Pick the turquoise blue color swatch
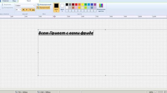 [89, 5]
